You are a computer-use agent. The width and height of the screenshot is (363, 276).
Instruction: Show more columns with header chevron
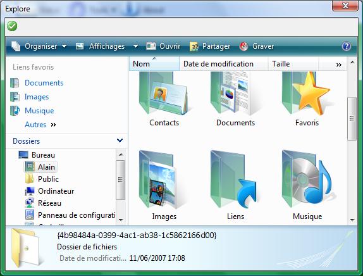339,65
